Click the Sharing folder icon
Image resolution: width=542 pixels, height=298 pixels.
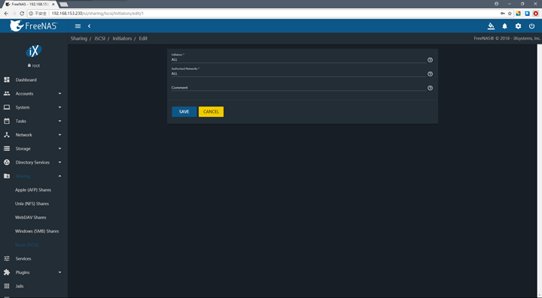(7, 176)
